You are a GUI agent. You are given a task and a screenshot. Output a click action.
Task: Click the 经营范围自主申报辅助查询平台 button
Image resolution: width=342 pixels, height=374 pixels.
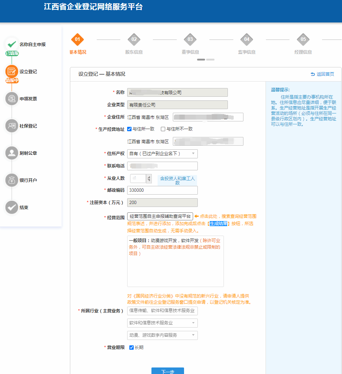(x=160, y=216)
